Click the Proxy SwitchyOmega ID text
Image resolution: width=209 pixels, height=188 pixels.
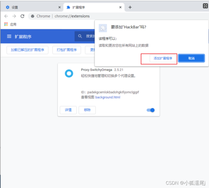[x=110, y=92]
